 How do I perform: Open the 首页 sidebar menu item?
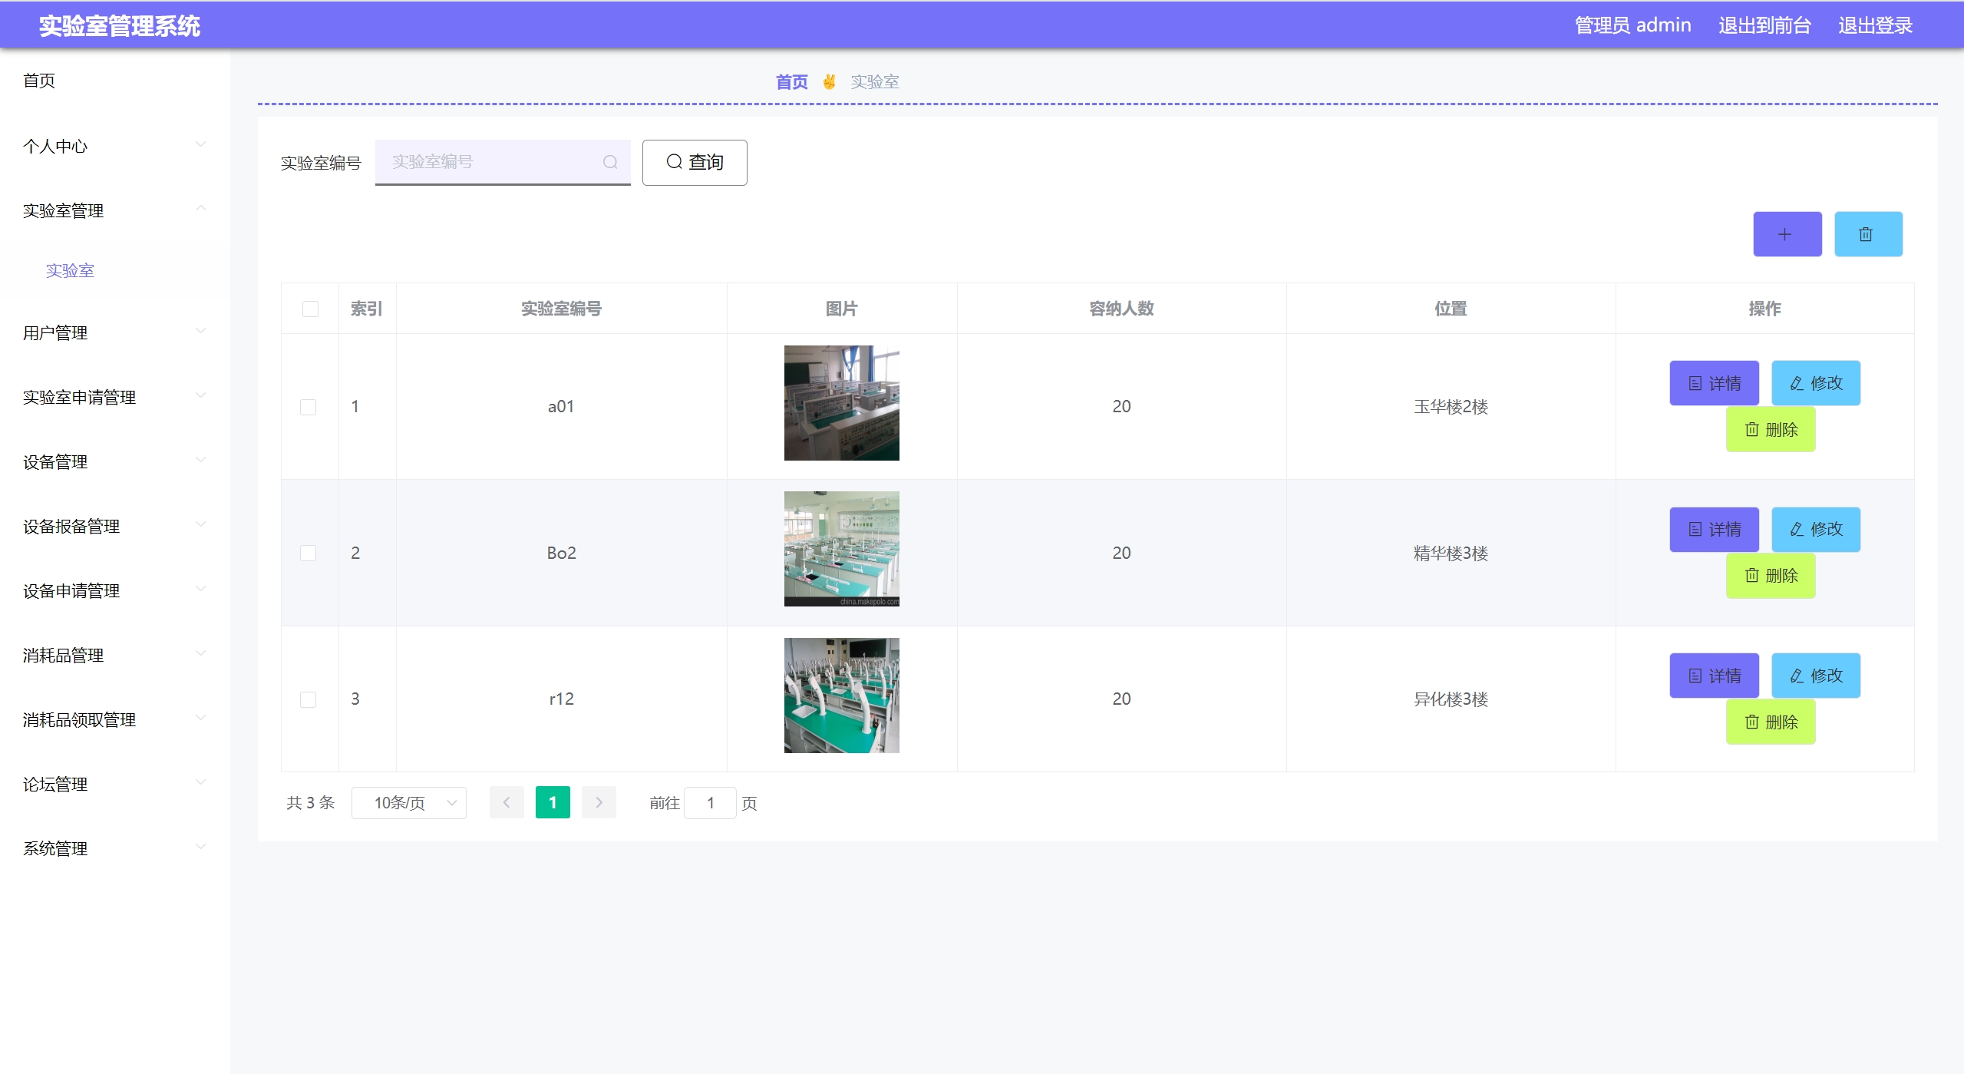39,81
